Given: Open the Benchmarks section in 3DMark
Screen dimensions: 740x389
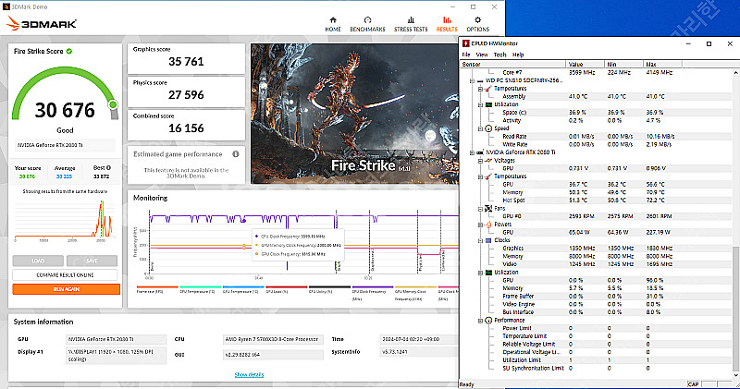Looking at the screenshot, I should [367, 24].
